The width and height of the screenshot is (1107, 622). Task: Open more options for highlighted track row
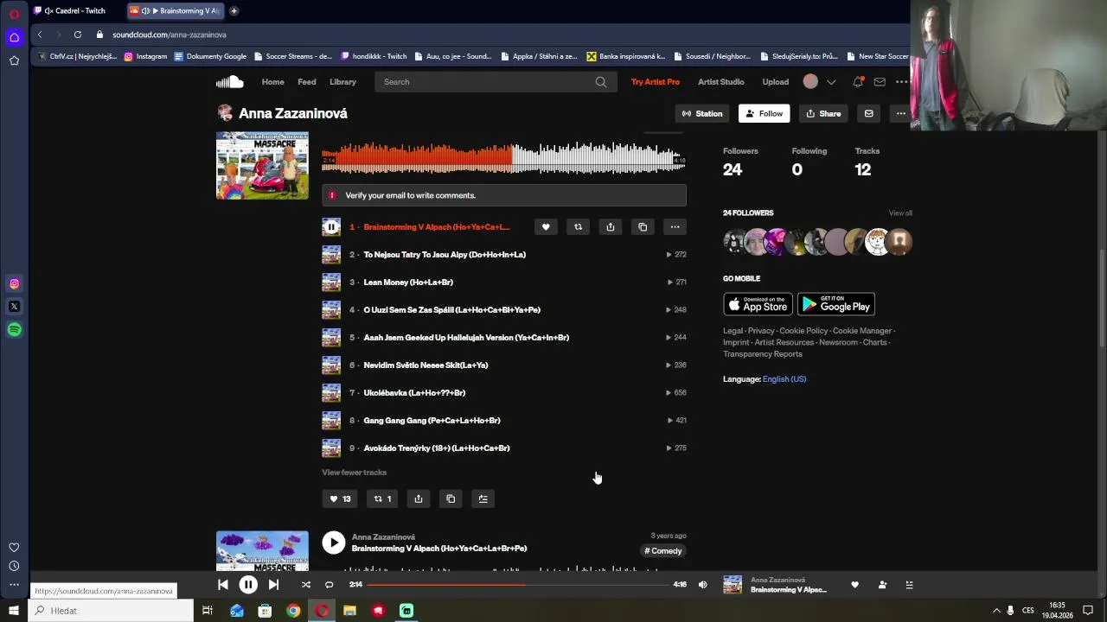coord(675,227)
